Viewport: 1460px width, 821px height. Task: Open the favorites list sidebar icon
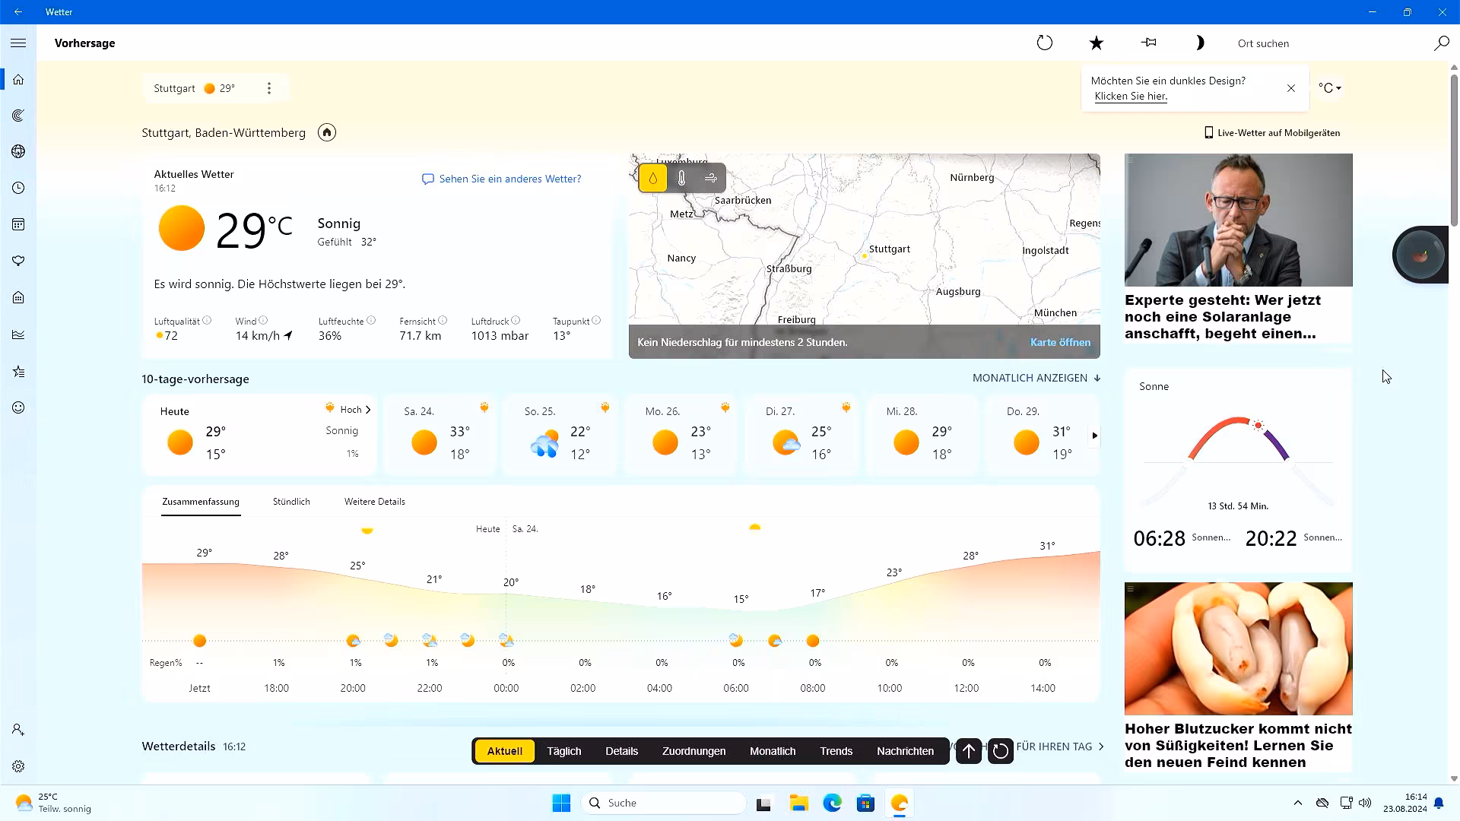point(18,372)
